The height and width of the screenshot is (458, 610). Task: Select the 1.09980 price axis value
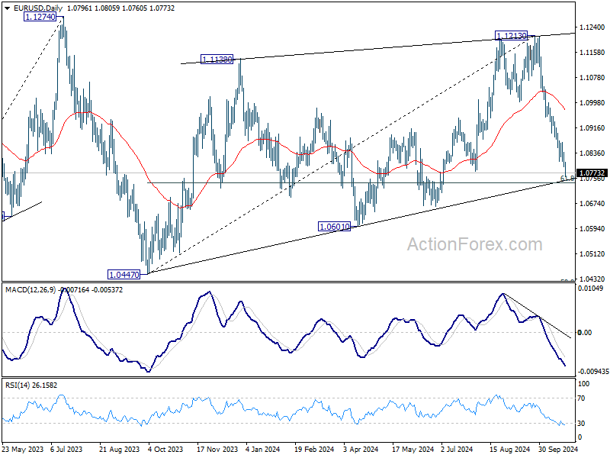pyautogui.click(x=592, y=102)
